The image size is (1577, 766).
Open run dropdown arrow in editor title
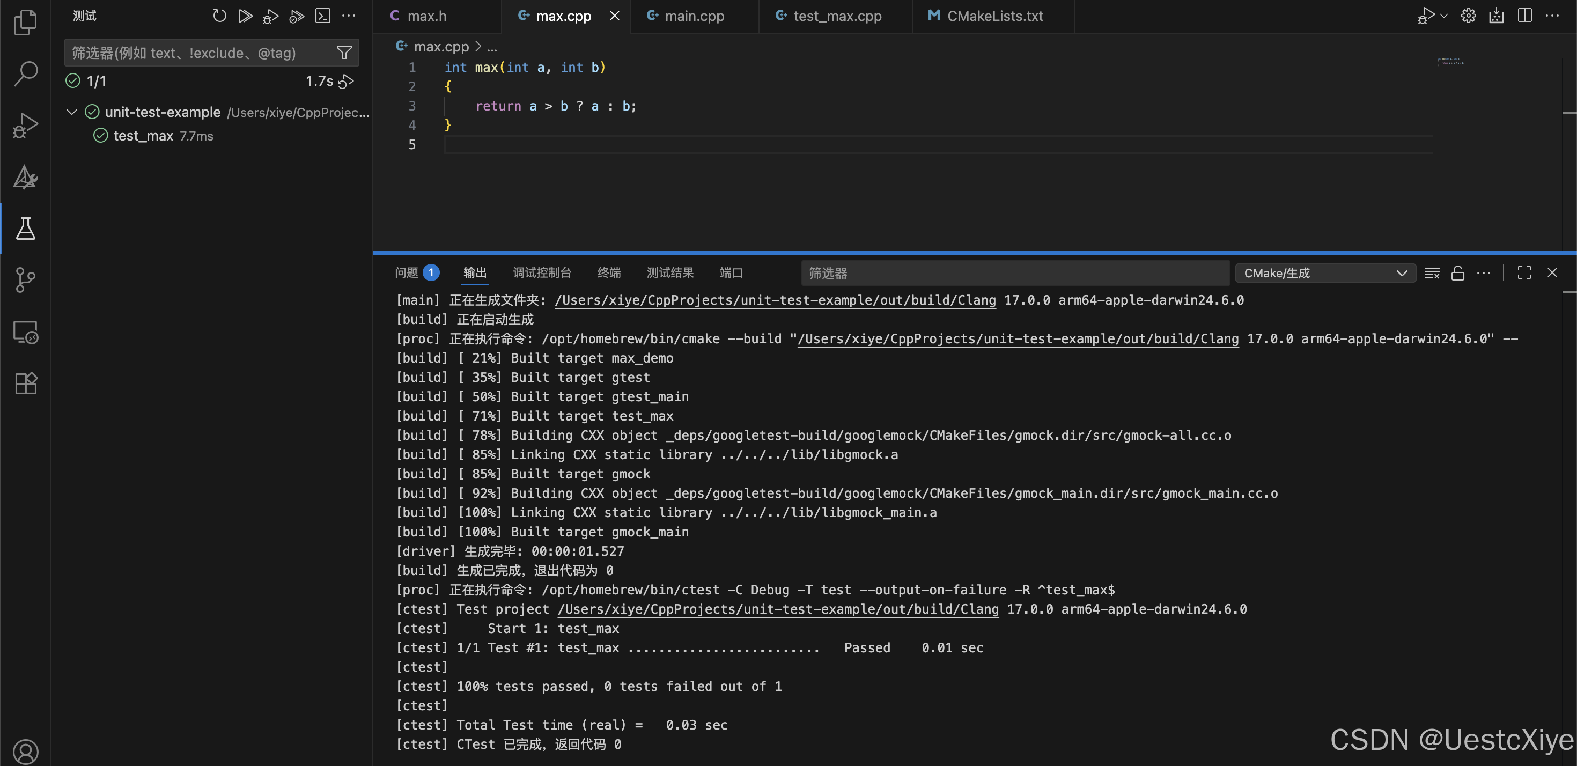coord(1444,16)
